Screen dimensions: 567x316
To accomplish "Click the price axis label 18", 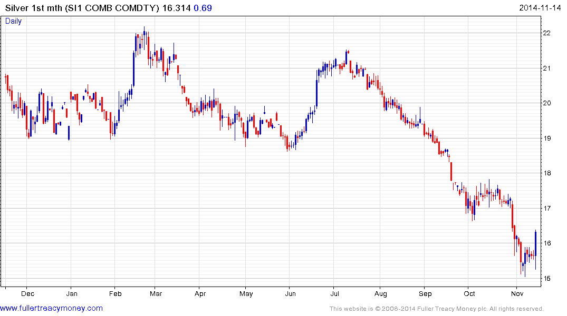I will pyautogui.click(x=547, y=173).
